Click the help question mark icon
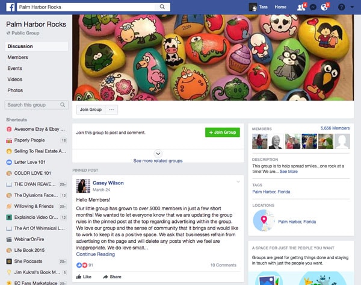This screenshot has height=285, width=361. pyautogui.click(x=341, y=7)
